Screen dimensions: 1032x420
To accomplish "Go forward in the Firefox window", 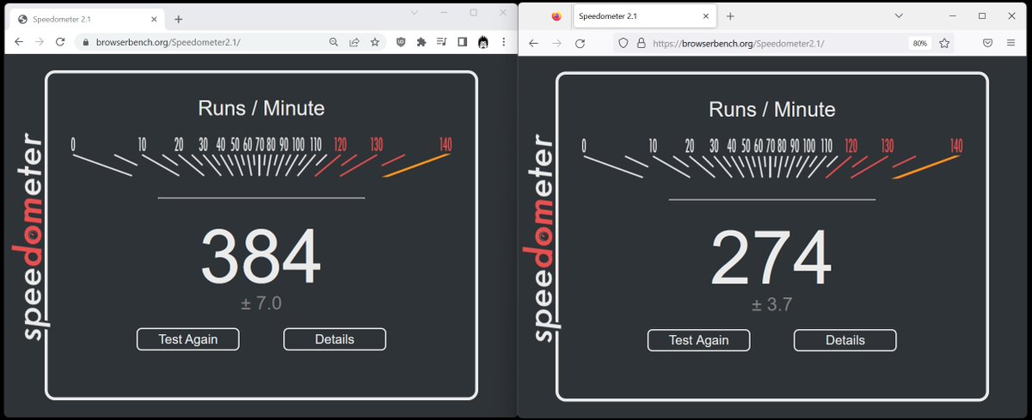I will click(557, 43).
